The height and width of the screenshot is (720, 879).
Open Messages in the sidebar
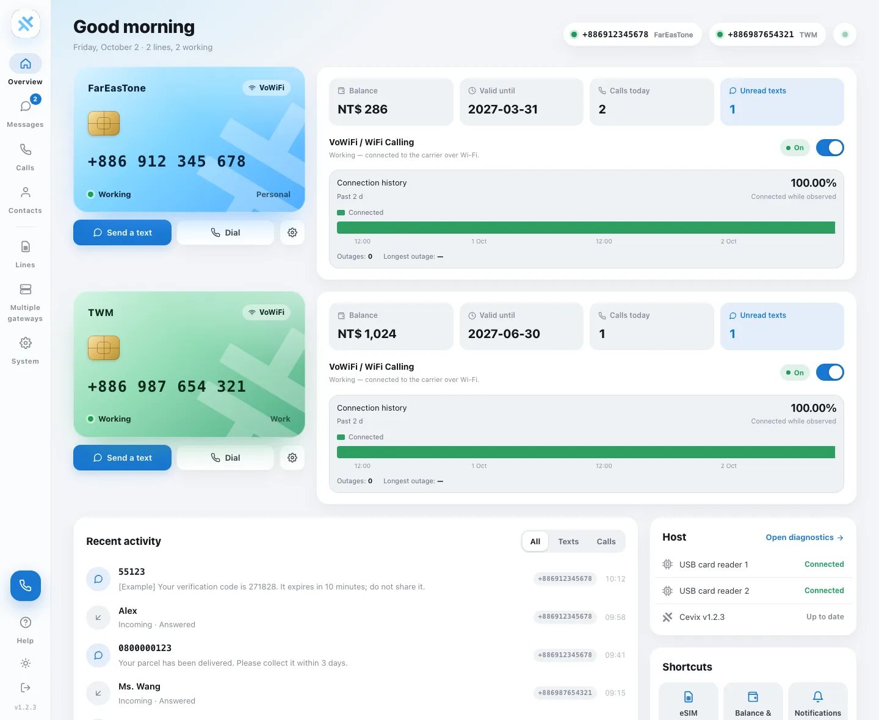(x=26, y=112)
